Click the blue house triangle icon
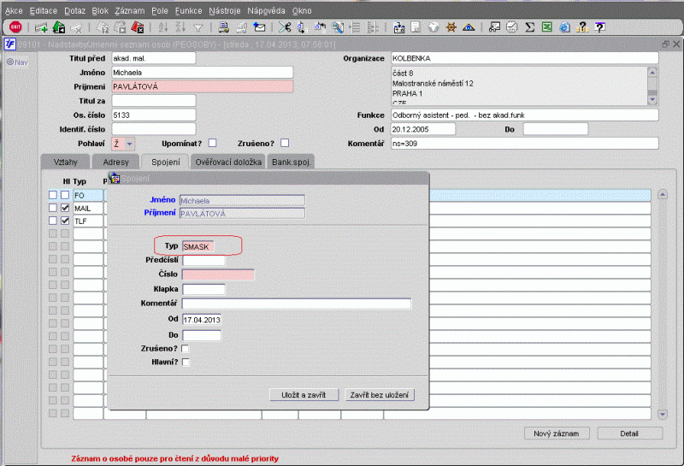The height and width of the screenshot is (466, 684). 469,27
